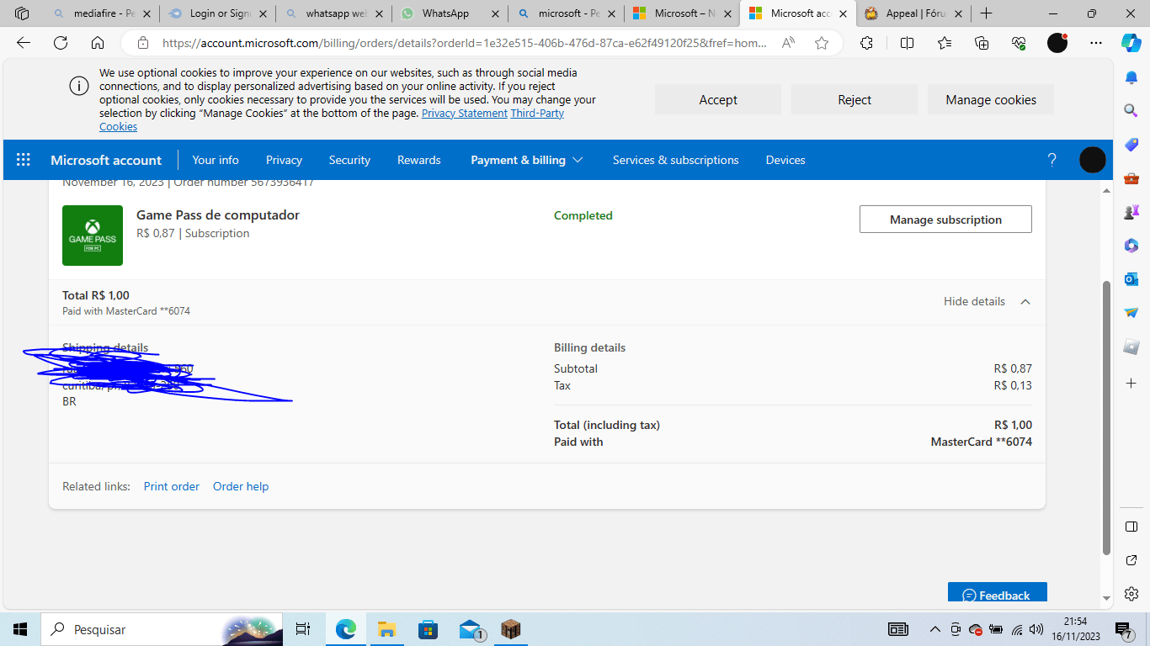Image resolution: width=1150 pixels, height=646 pixels.
Task: Open Microsoft 365 in the sidebar
Action: pos(1131,246)
